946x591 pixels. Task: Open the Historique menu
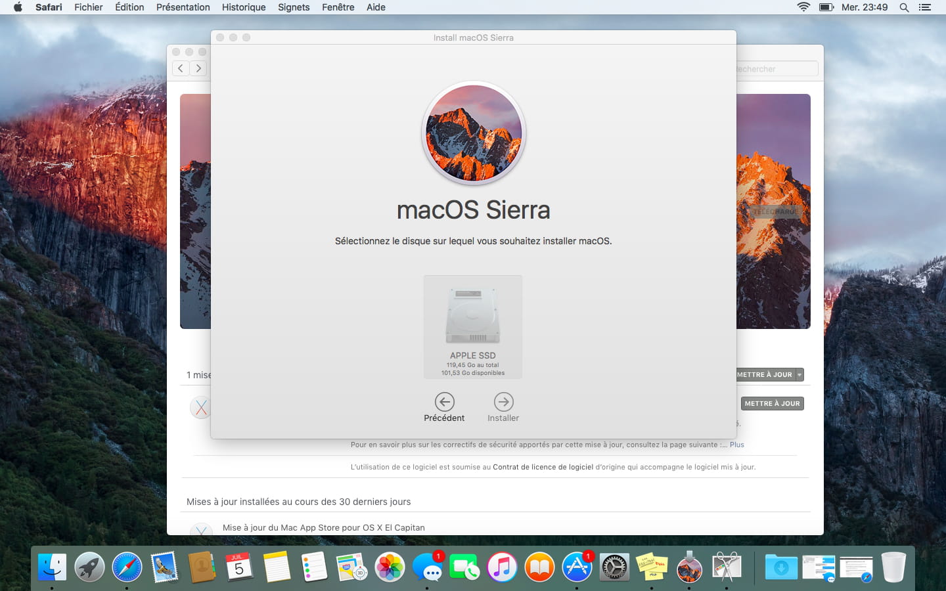[244, 7]
